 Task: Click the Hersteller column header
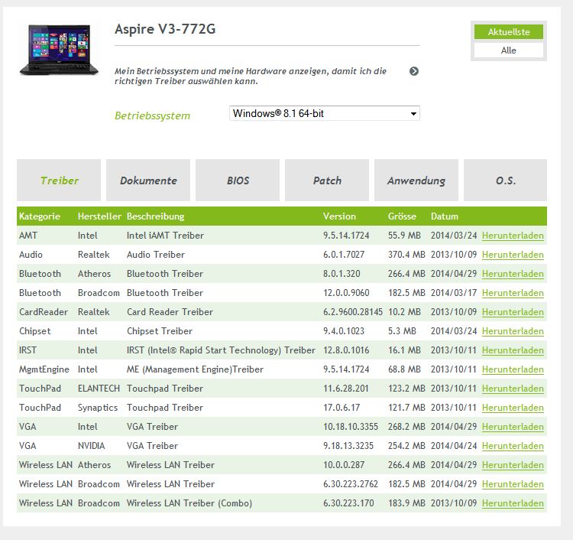[99, 216]
